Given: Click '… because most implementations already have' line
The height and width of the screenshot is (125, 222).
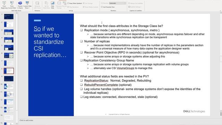Looking at the screenshot, I should 147,47.
